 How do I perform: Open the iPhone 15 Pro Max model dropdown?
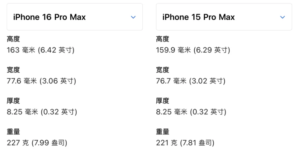coord(224,17)
